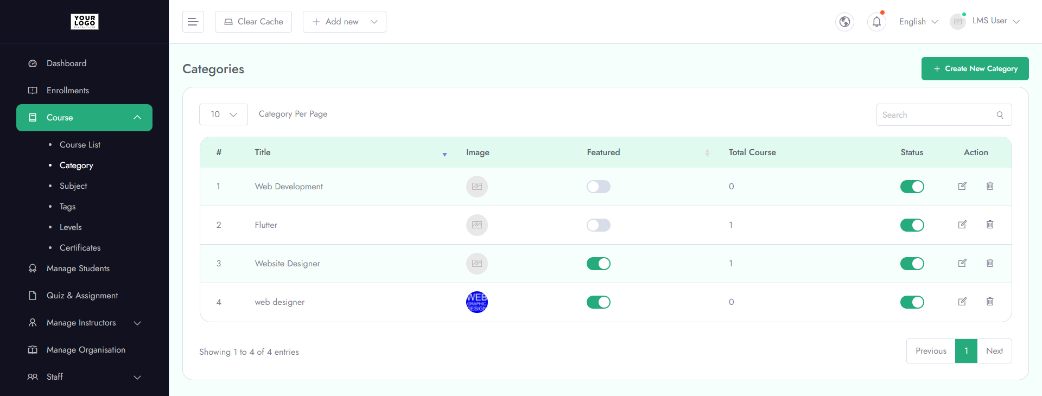Open the 10 per page dropdown
This screenshot has width=1042, height=396.
(x=224, y=114)
